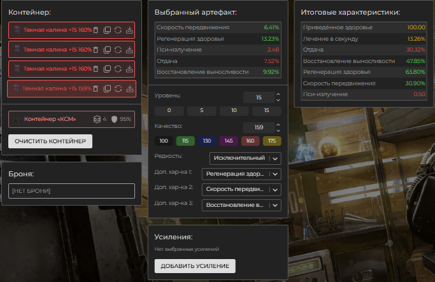The image size is (435, 282).
Task: Click the Броня field showing НЕТ БРОНИ
Action: click(71, 190)
